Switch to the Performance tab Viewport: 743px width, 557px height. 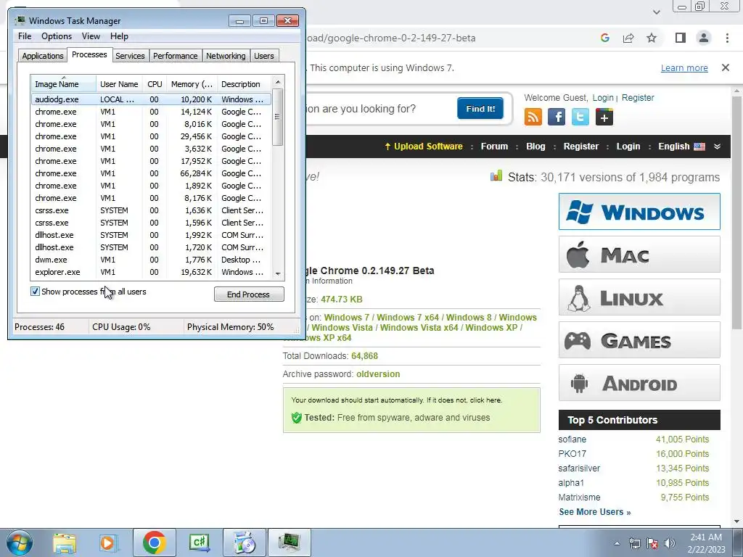[176, 56]
